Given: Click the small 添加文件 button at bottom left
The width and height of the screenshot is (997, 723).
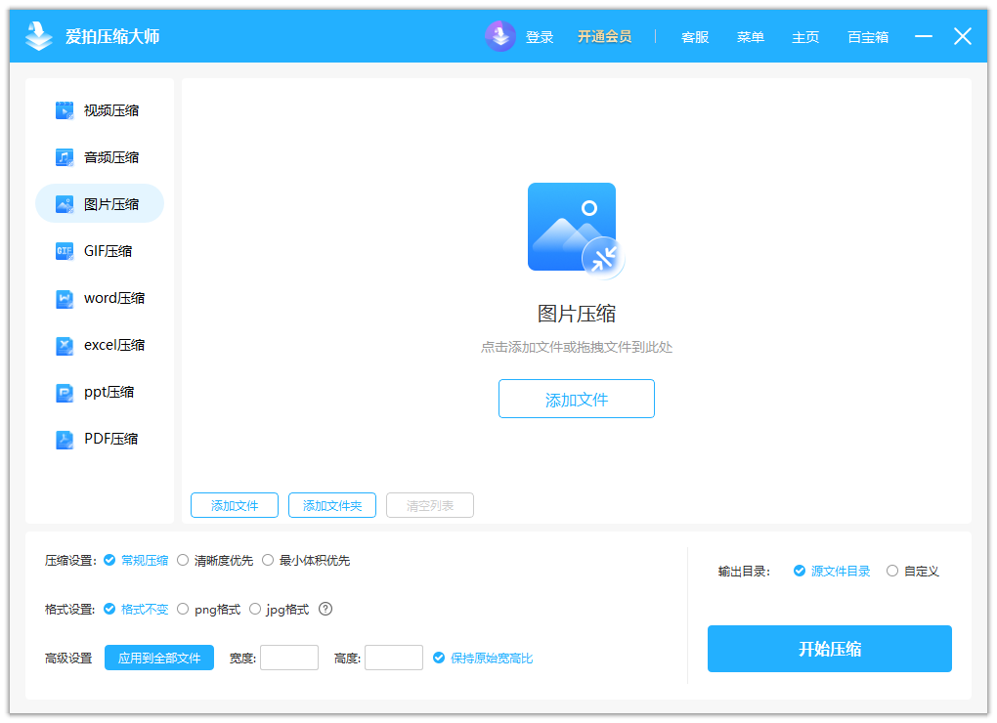Looking at the screenshot, I should (235, 505).
